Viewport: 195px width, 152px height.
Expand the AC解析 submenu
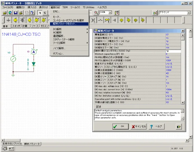click(69, 33)
